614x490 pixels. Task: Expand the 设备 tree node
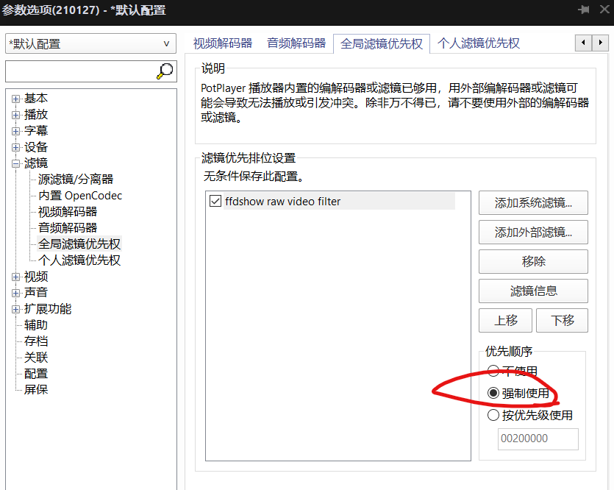tap(15, 147)
